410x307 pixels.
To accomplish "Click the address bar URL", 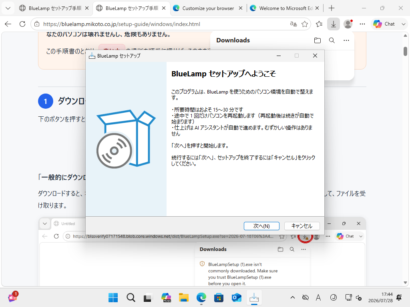I will click(x=122, y=24).
